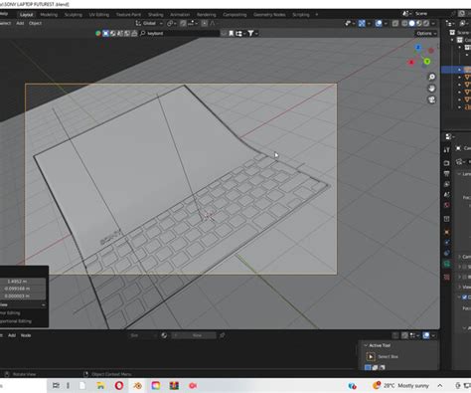Open File Explorer from the taskbar

[100, 385]
